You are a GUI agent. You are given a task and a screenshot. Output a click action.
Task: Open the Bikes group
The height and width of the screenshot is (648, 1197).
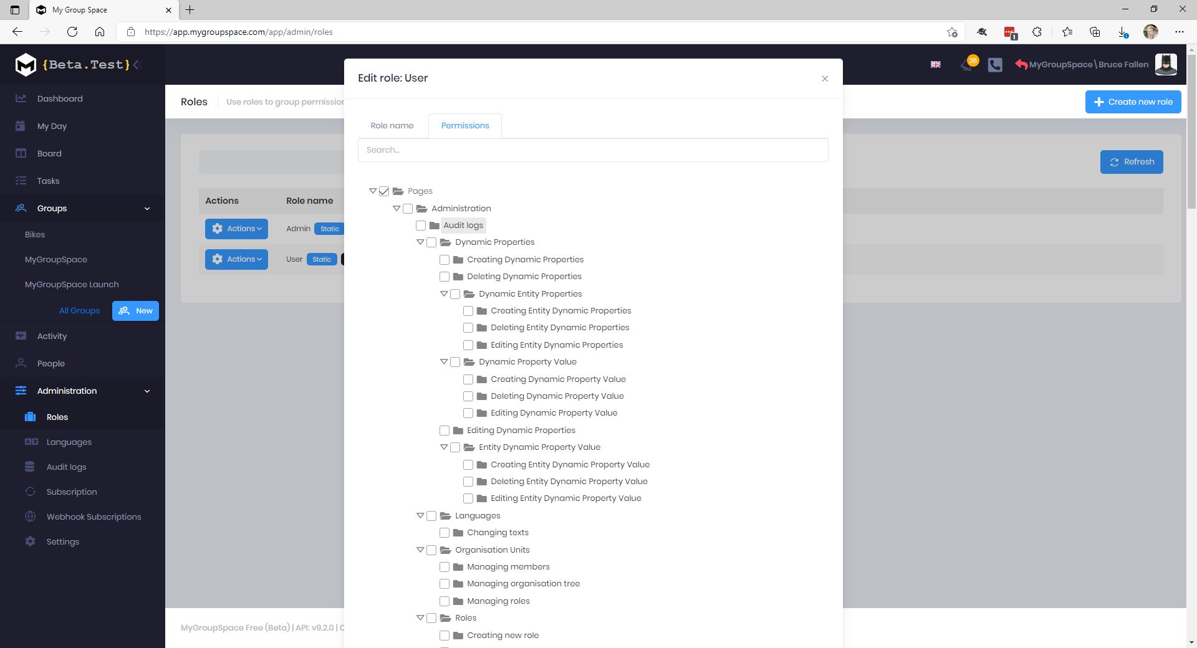tap(35, 234)
